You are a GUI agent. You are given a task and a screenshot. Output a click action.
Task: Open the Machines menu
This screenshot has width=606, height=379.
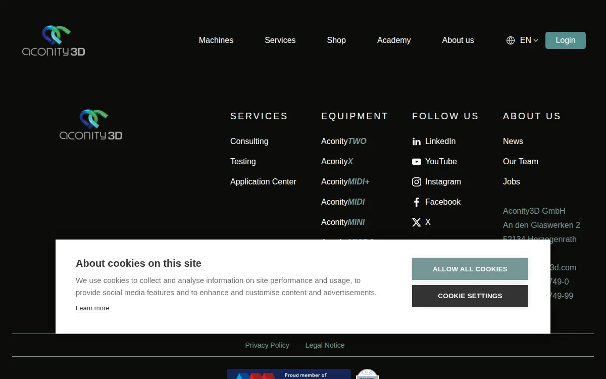click(216, 40)
